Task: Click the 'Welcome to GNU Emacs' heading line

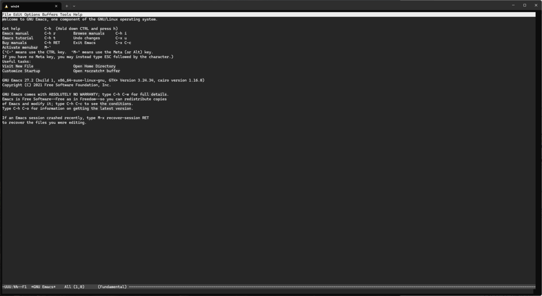Action: click(80, 19)
